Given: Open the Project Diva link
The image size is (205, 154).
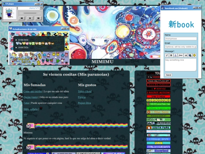Looking at the screenshot, I should (84, 103).
